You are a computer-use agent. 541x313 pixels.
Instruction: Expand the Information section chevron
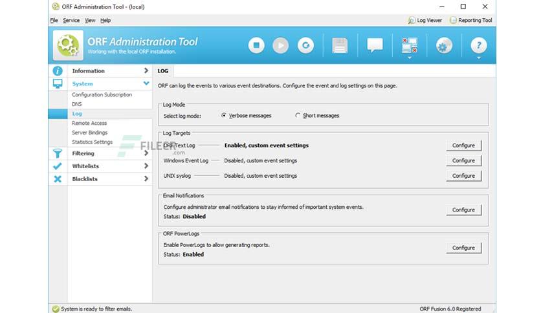tap(146, 70)
